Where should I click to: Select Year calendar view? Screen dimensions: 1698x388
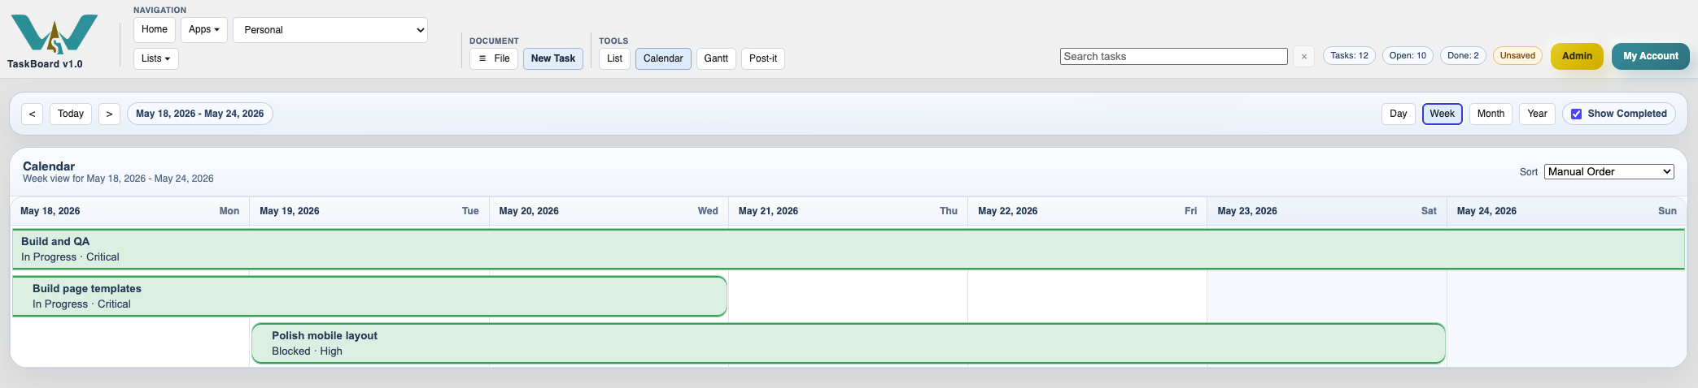[1537, 114]
